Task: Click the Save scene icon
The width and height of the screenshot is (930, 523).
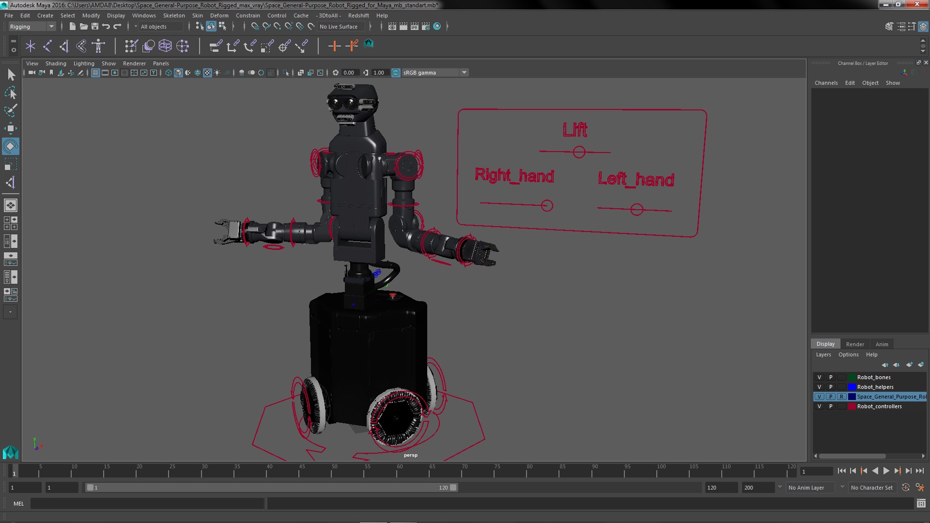Action: tap(95, 27)
